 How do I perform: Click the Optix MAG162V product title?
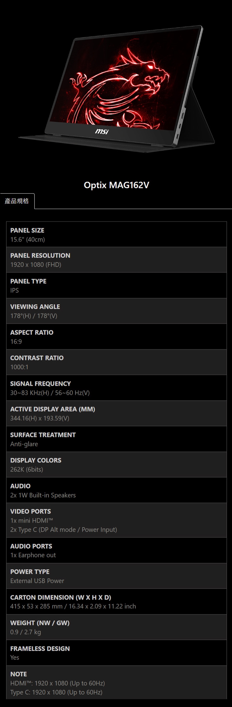(x=116, y=185)
